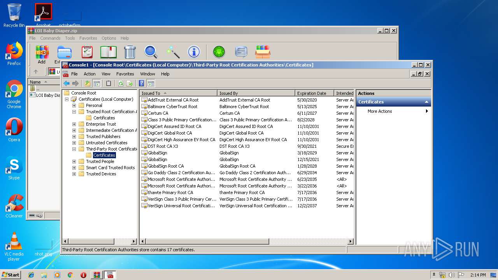The width and height of the screenshot is (498, 280).
Task: Click the Comment icon in WinRAR
Action: (241, 52)
